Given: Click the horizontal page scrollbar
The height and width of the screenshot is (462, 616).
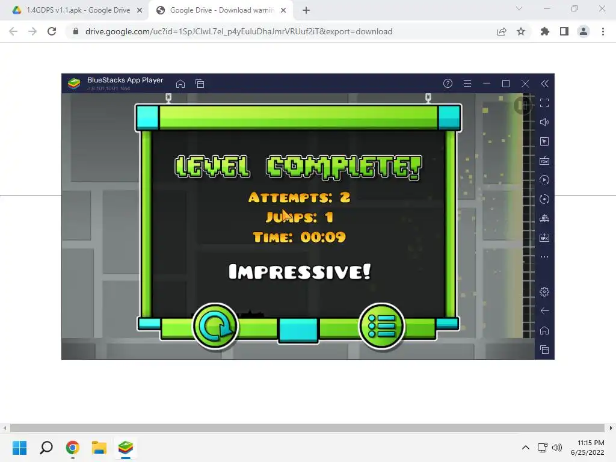Looking at the screenshot, I should pos(307,428).
